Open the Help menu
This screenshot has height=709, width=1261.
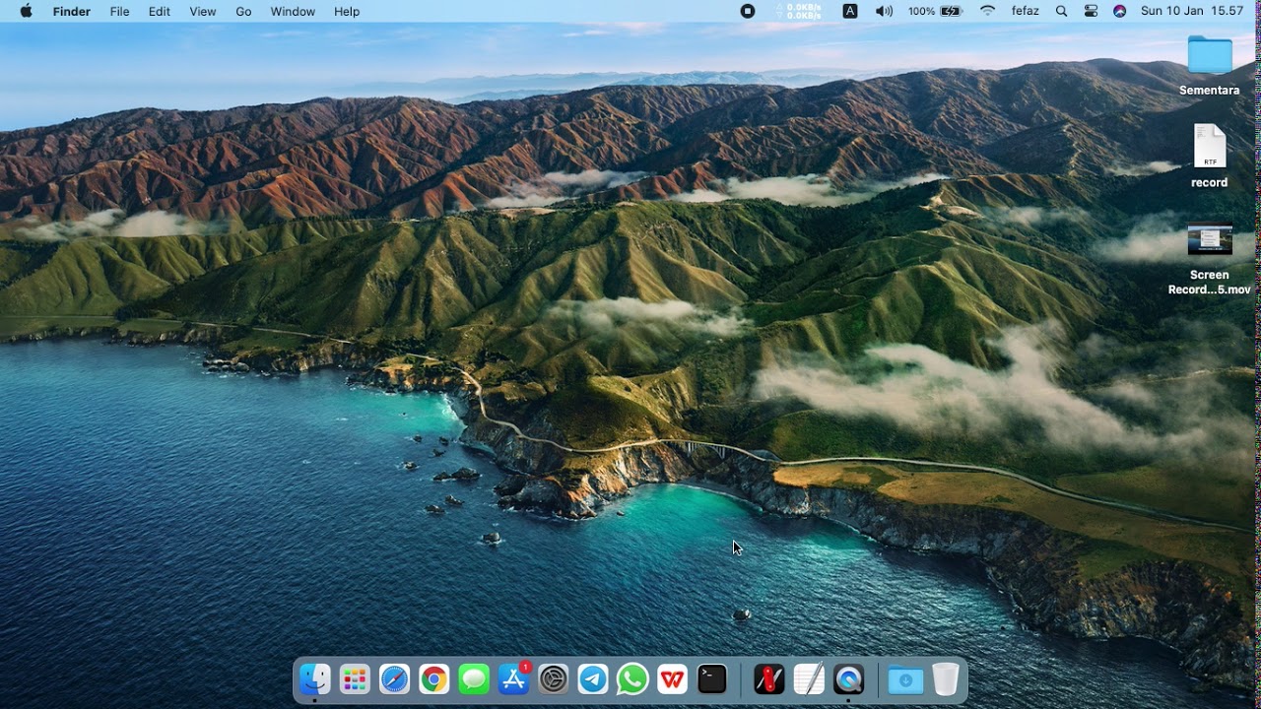(x=347, y=11)
